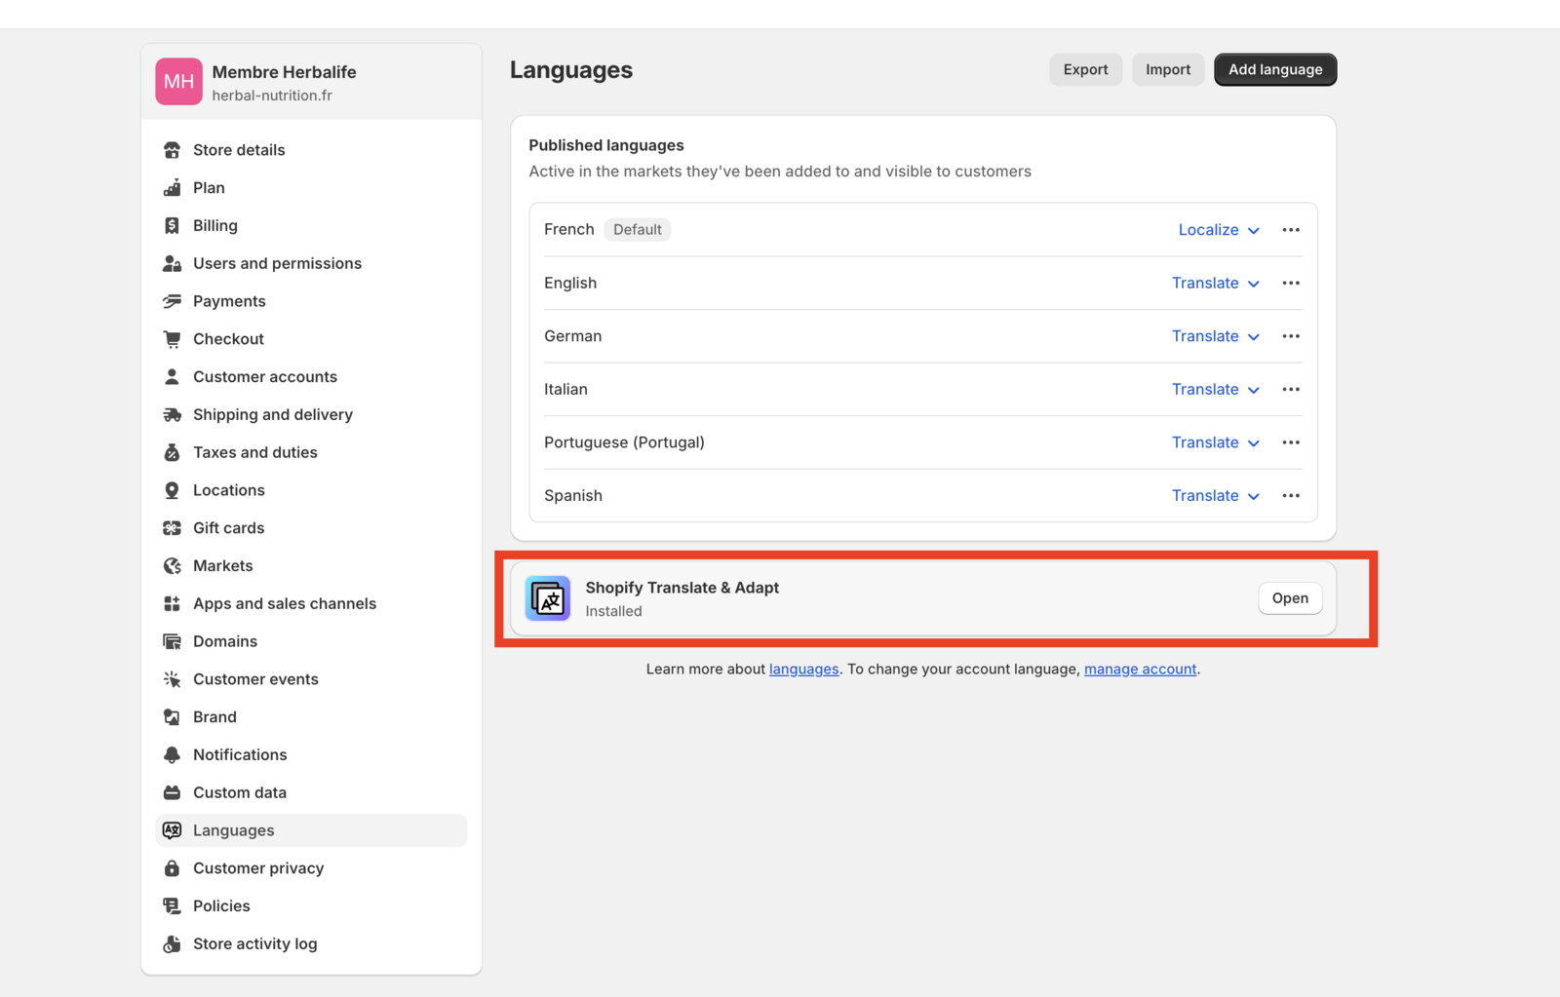Open Translate dropdown for Portuguese (Portugal)
Image resolution: width=1560 pixels, height=997 pixels.
[1215, 442]
